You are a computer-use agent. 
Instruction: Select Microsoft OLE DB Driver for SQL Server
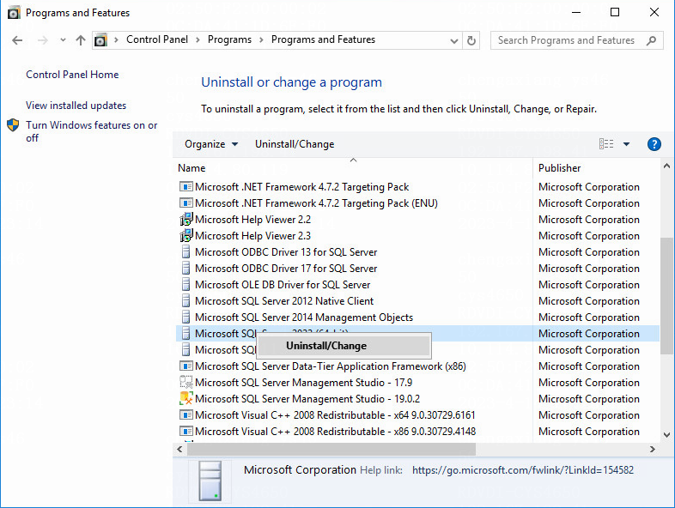283,285
